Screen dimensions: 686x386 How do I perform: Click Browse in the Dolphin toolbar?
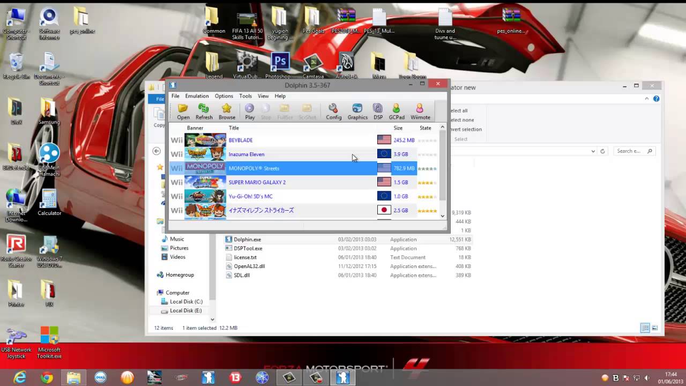[x=227, y=112]
